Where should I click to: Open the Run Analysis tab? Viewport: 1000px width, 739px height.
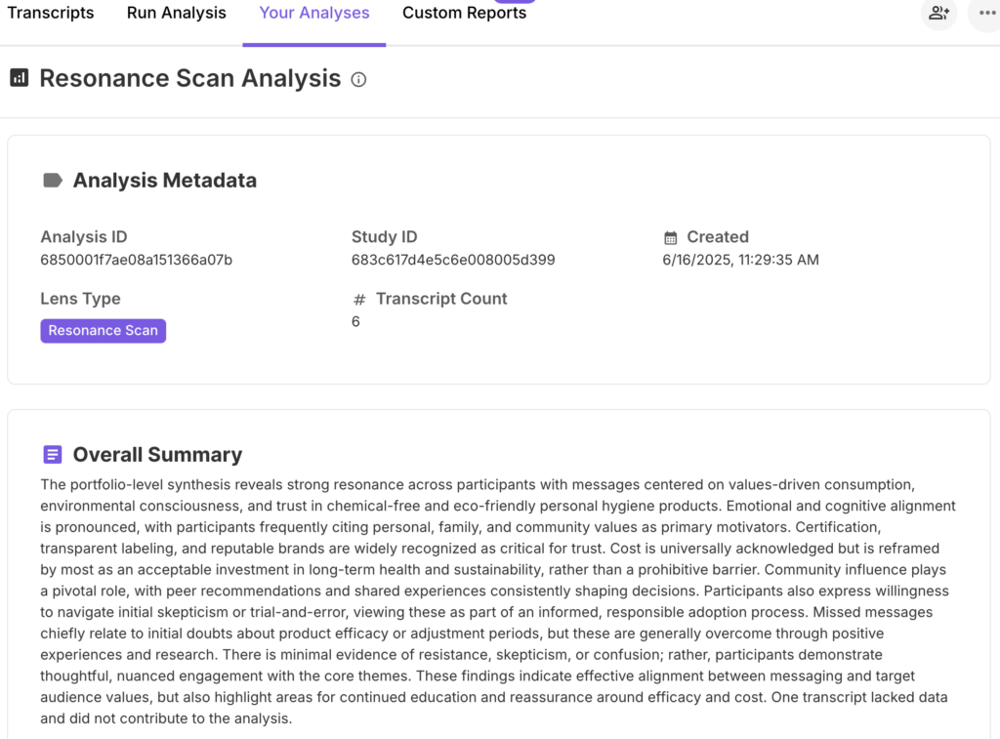(x=177, y=14)
